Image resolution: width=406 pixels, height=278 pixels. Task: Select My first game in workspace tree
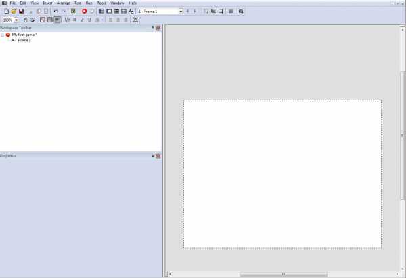(24, 35)
